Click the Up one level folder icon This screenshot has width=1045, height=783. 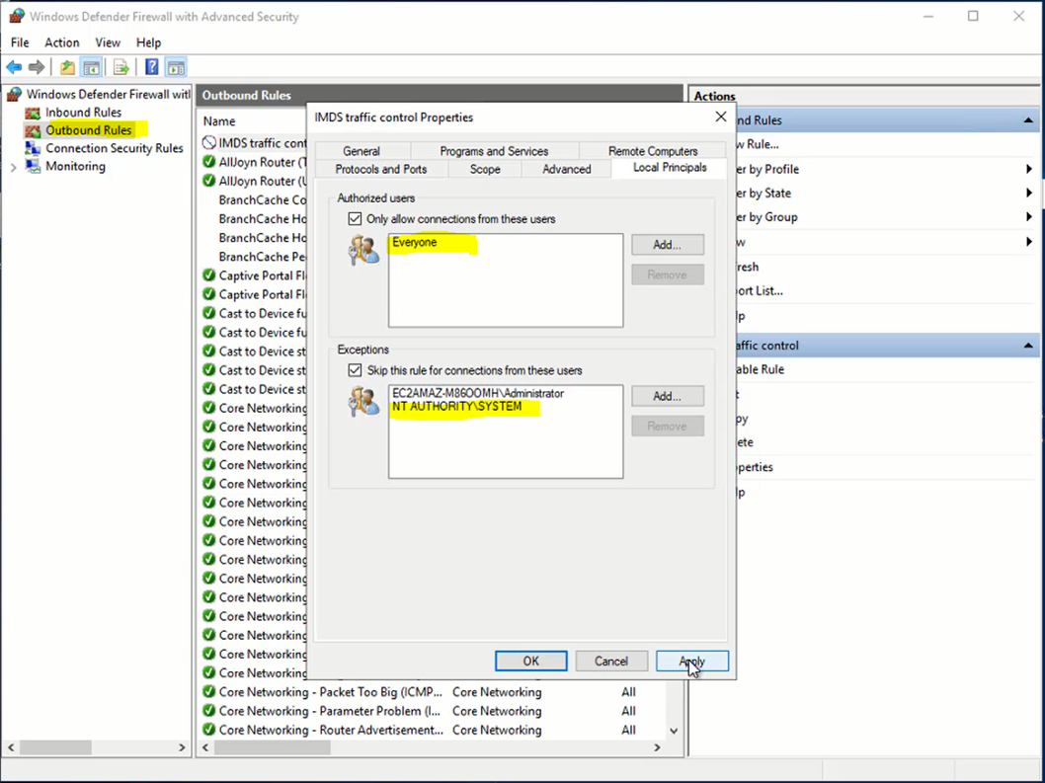67,66
